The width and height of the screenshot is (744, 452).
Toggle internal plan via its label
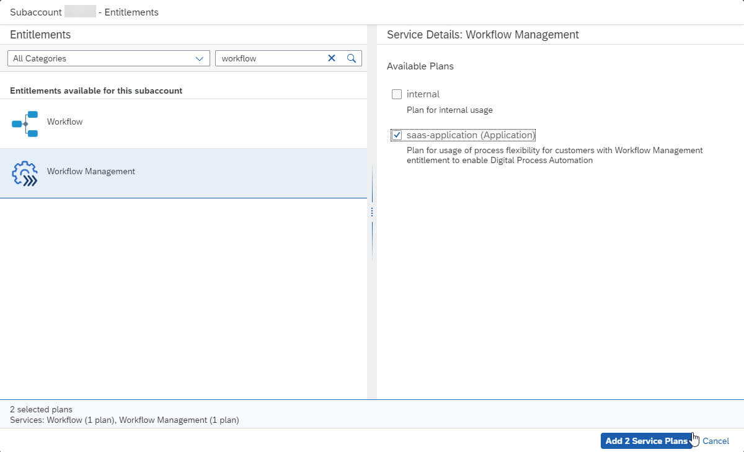pos(423,94)
